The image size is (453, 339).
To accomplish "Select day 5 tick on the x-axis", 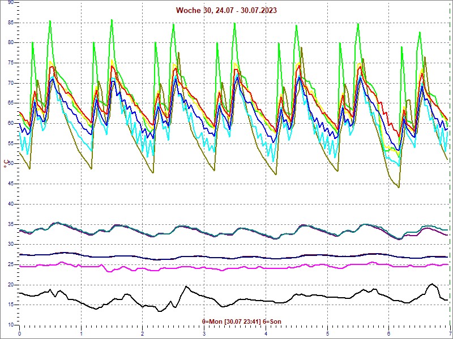I will (x=327, y=333).
